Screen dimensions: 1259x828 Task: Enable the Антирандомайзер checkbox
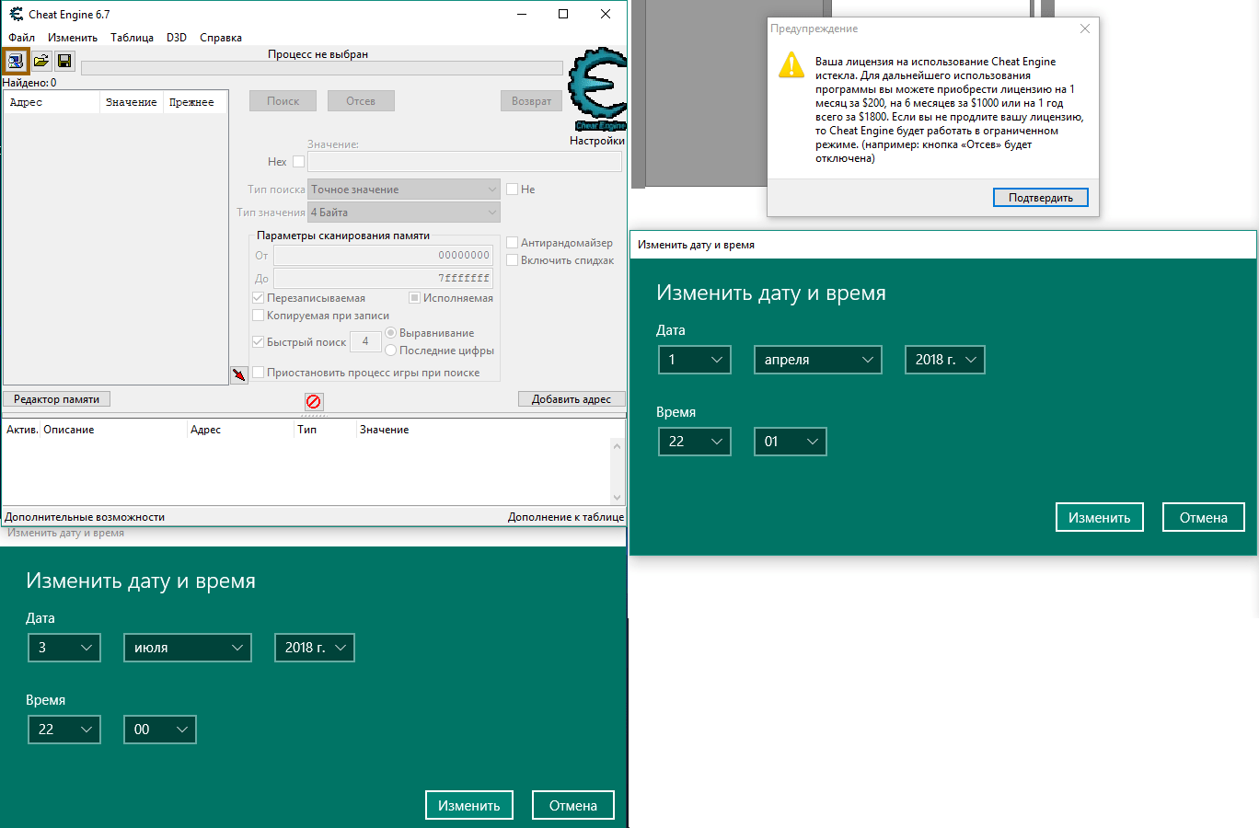click(512, 243)
